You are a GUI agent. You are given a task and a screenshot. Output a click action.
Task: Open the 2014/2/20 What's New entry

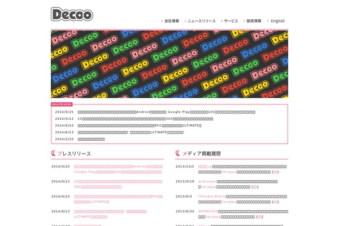[91, 140]
